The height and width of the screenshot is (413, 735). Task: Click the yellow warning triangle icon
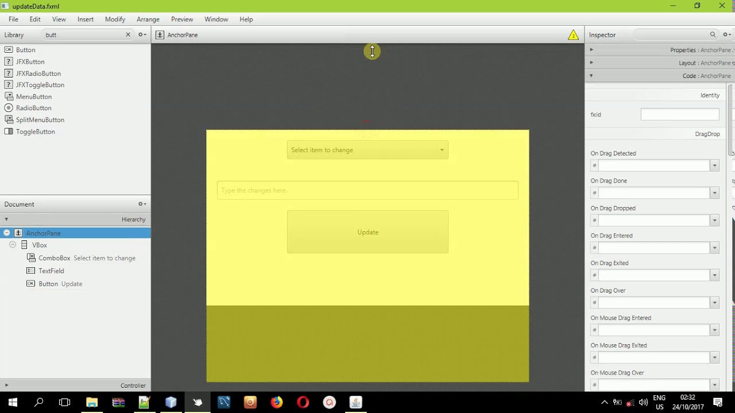tap(573, 35)
